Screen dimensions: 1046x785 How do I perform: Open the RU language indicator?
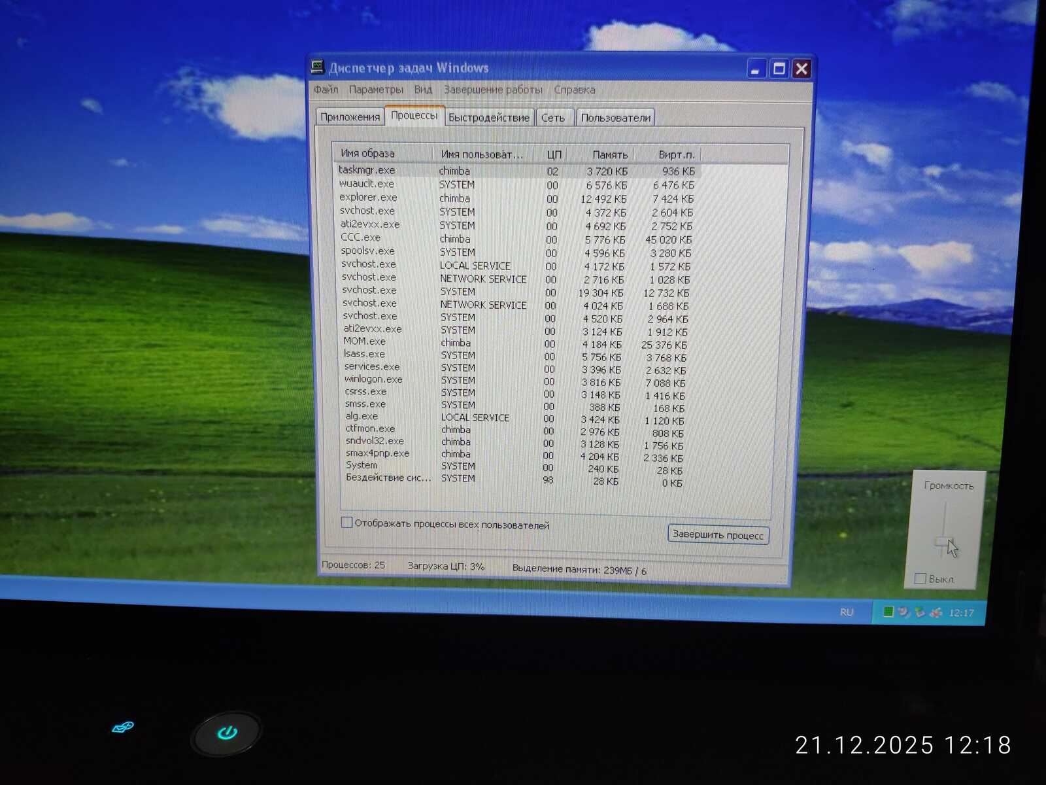point(847,612)
